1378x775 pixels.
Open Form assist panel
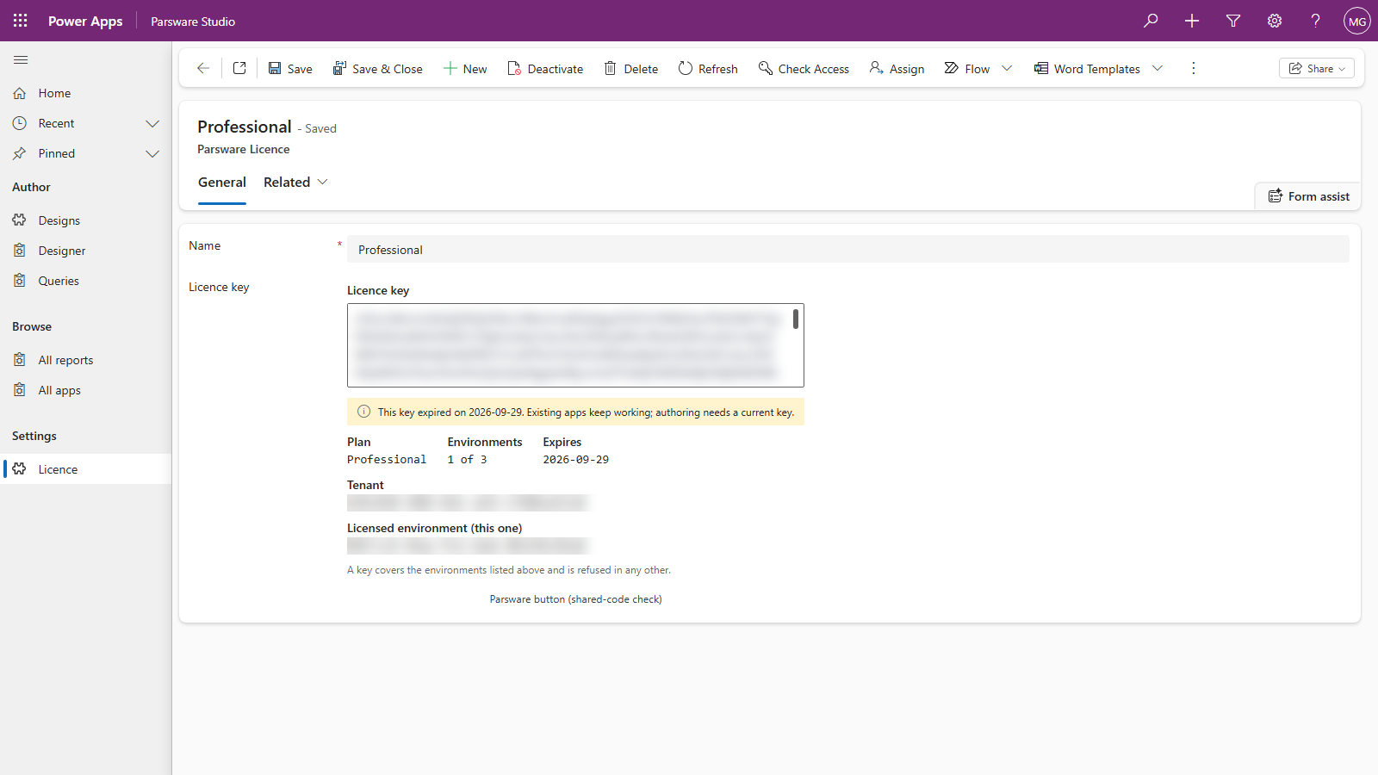[1308, 196]
